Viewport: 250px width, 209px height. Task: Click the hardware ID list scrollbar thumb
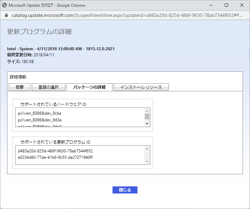coord(147,116)
